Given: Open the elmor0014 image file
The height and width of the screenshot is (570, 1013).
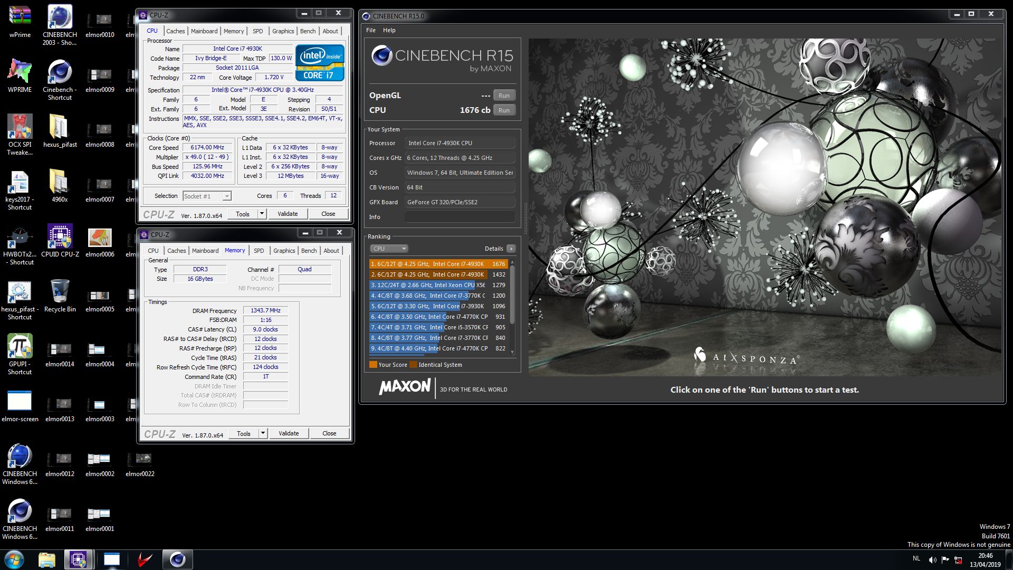Looking at the screenshot, I should [x=60, y=354].
